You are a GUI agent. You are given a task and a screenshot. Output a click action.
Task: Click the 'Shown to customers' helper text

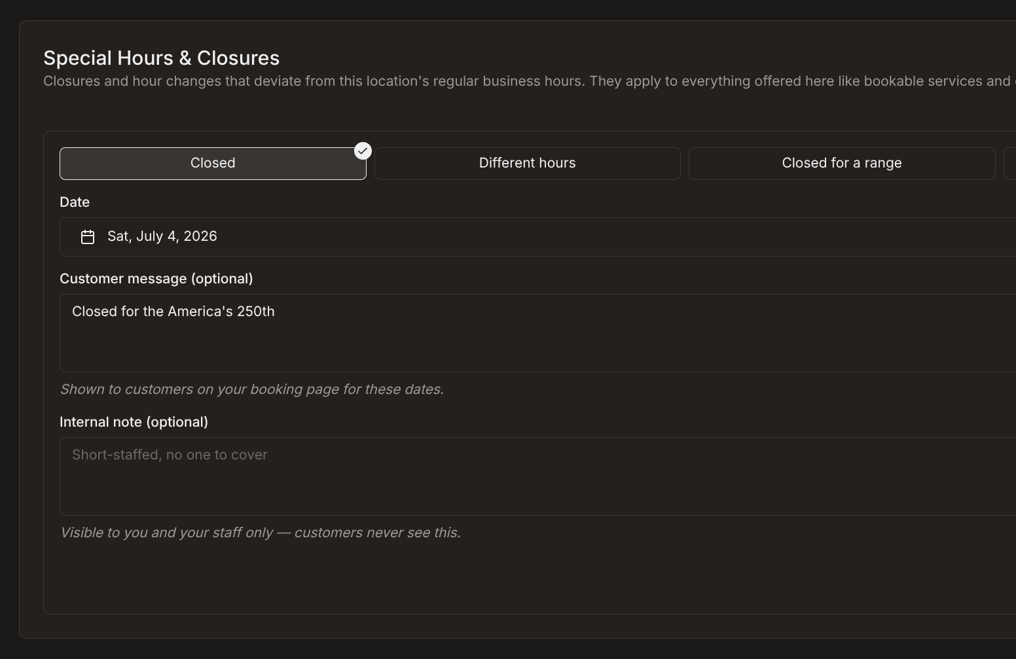(x=252, y=389)
